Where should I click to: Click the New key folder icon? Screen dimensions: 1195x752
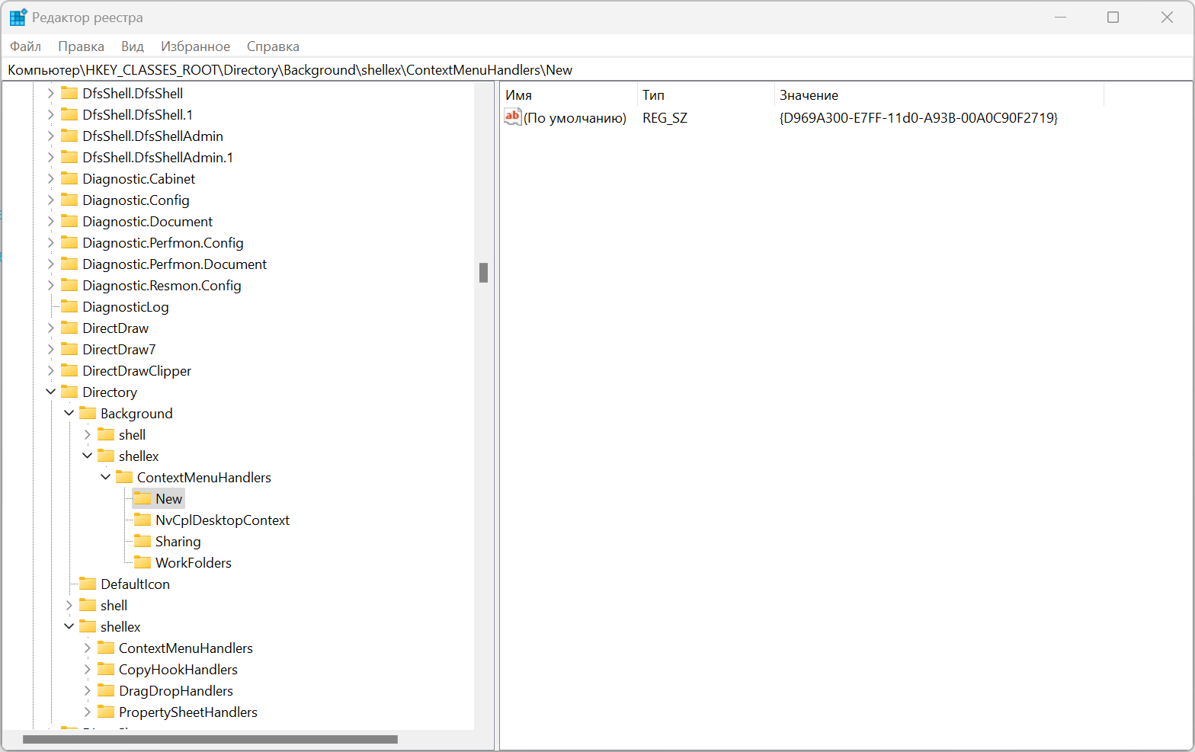(x=143, y=498)
